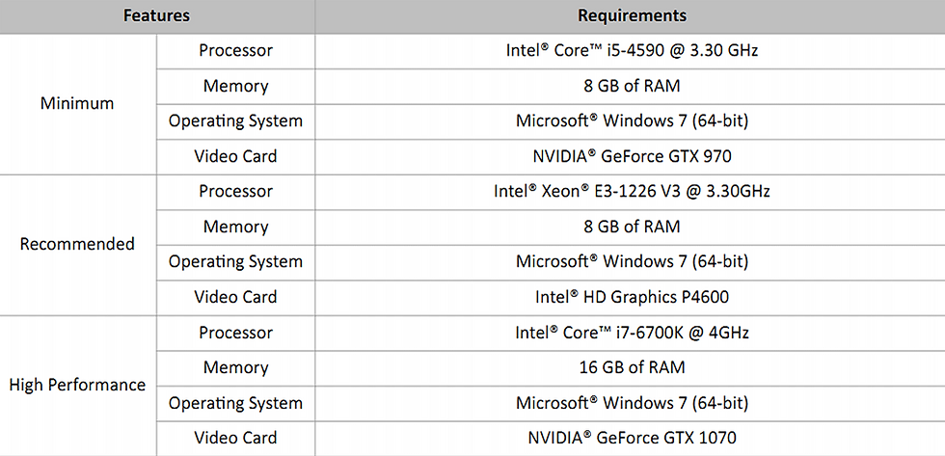Click High Performance's Windows 7 (64-bit) cell

(630, 403)
